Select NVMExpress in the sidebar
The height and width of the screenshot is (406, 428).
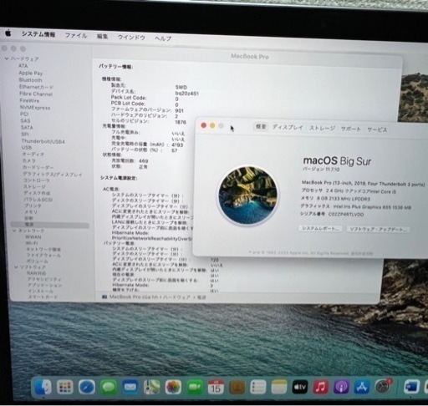35,108
